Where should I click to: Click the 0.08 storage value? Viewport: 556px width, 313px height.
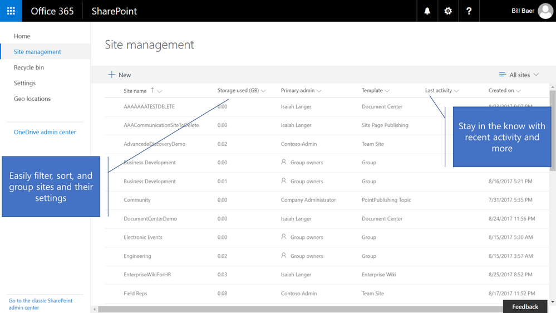pyautogui.click(x=222, y=293)
